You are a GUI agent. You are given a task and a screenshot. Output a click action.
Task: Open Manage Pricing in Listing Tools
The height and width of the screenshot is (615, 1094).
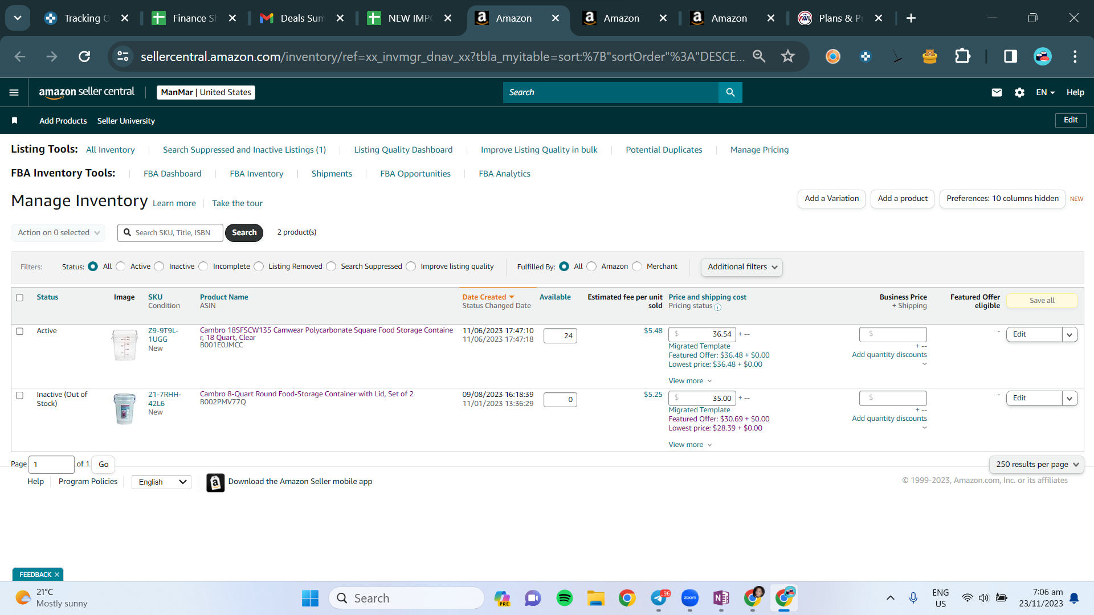click(x=760, y=150)
